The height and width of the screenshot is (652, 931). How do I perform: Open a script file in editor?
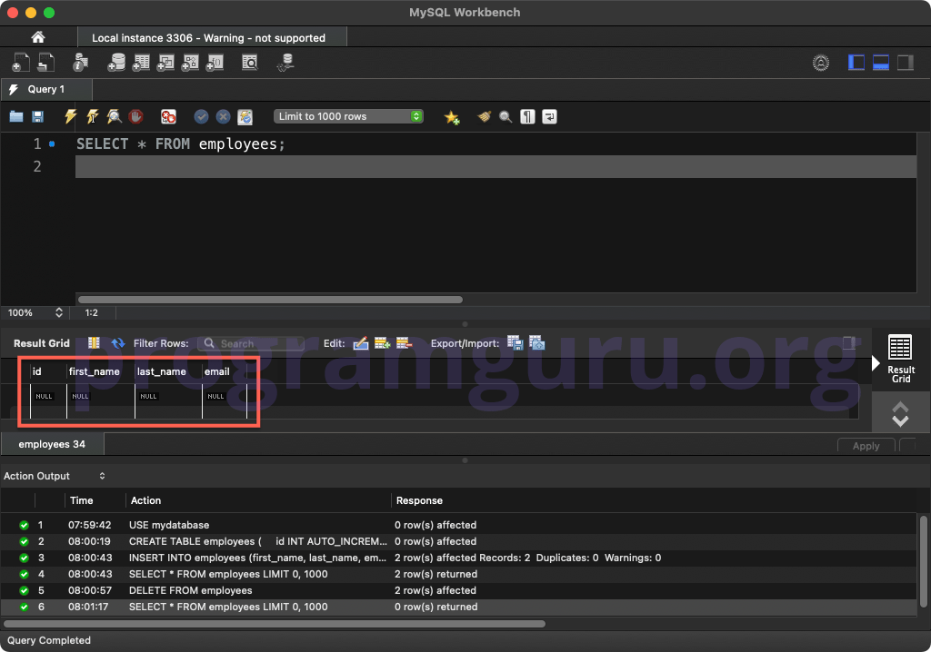pos(16,116)
